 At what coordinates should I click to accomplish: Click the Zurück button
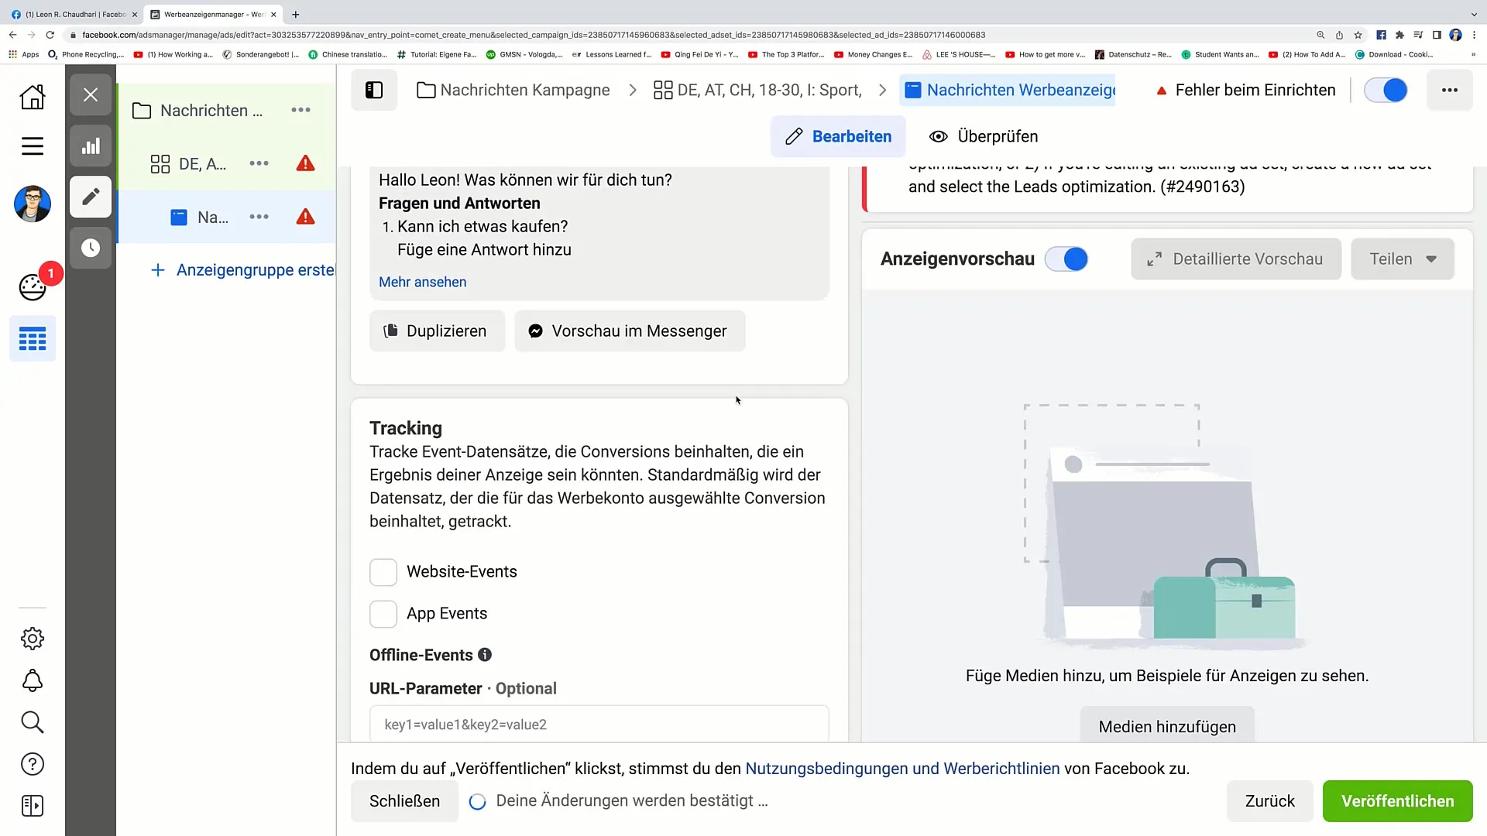click(x=1269, y=801)
